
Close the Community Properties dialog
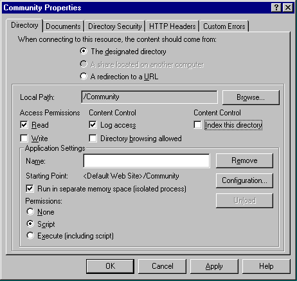(288, 8)
